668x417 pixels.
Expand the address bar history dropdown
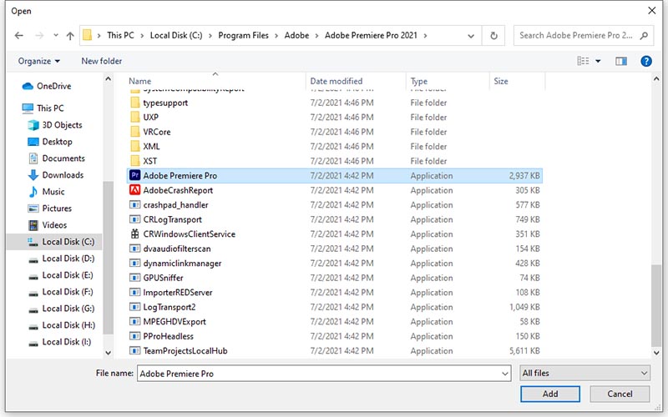[471, 36]
